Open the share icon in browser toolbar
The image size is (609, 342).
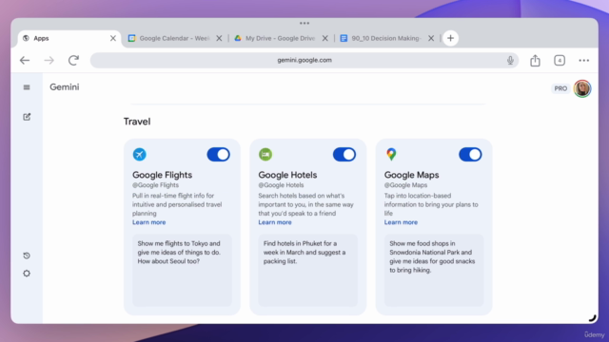535,60
